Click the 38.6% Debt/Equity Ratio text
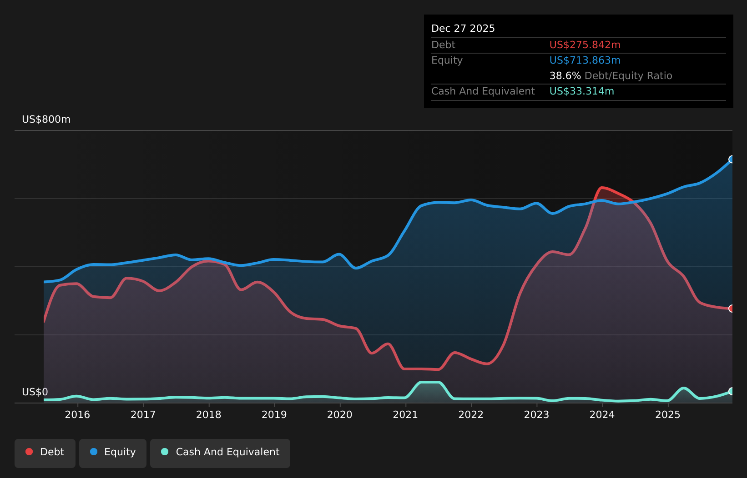This screenshot has height=478, width=747. [x=611, y=76]
